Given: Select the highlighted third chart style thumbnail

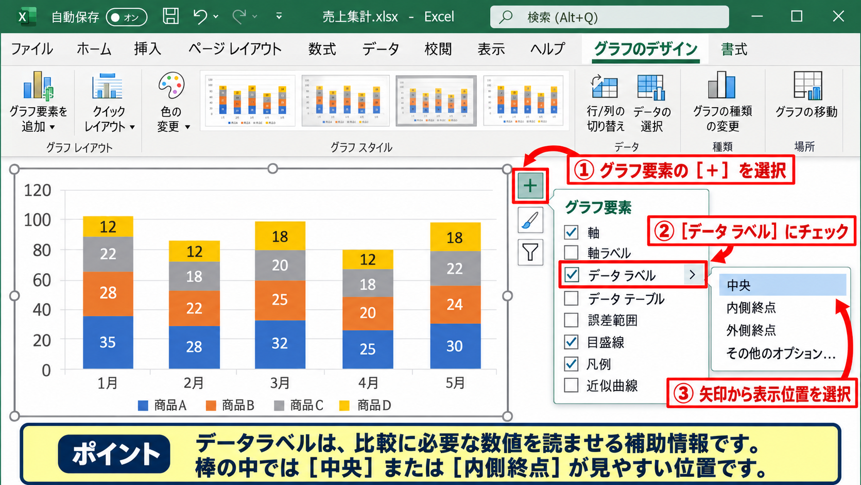Looking at the screenshot, I should point(436,101).
